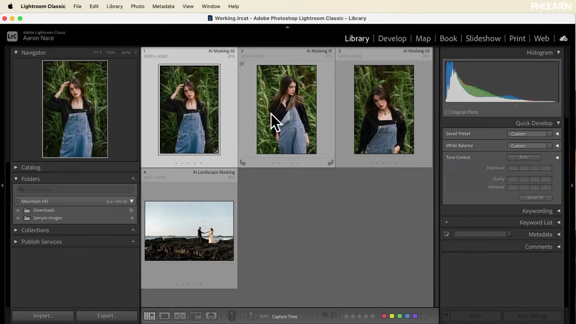Open the Slideshow module
Viewport: 576px width, 324px height.
(x=483, y=38)
